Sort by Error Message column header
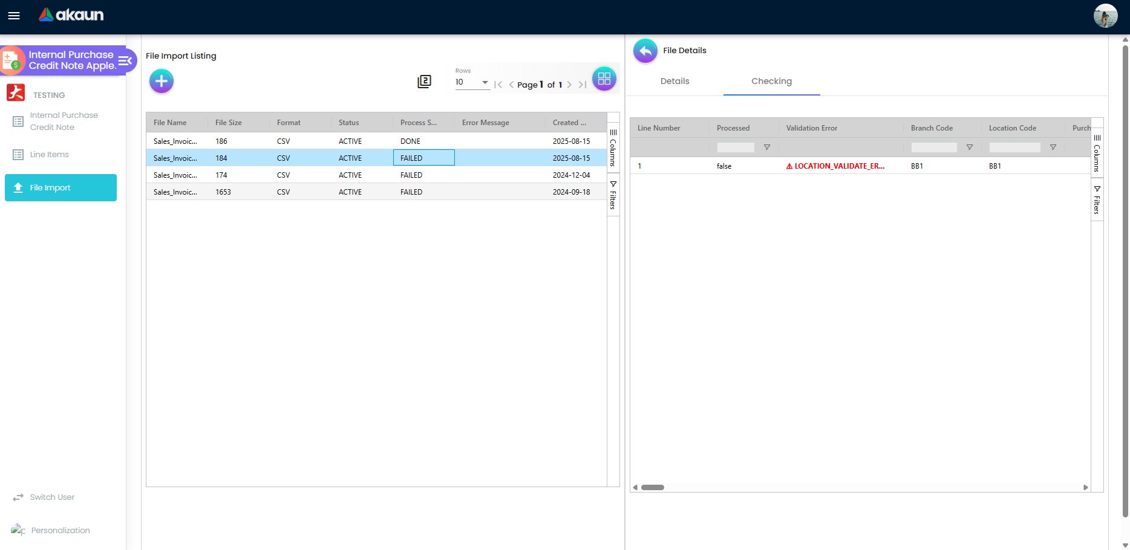Image resolution: width=1130 pixels, height=550 pixels. click(486, 123)
